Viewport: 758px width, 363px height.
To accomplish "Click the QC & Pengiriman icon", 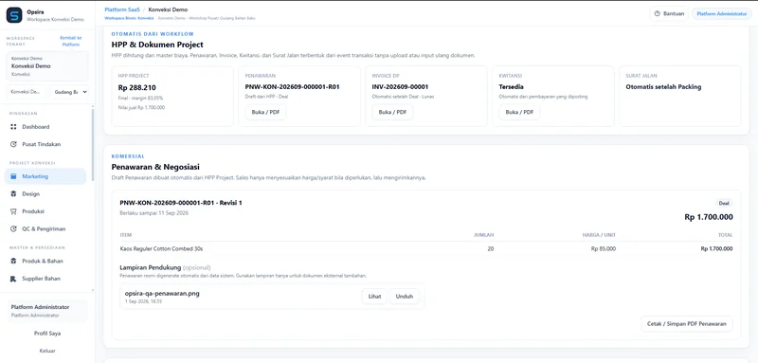I will [13, 228].
